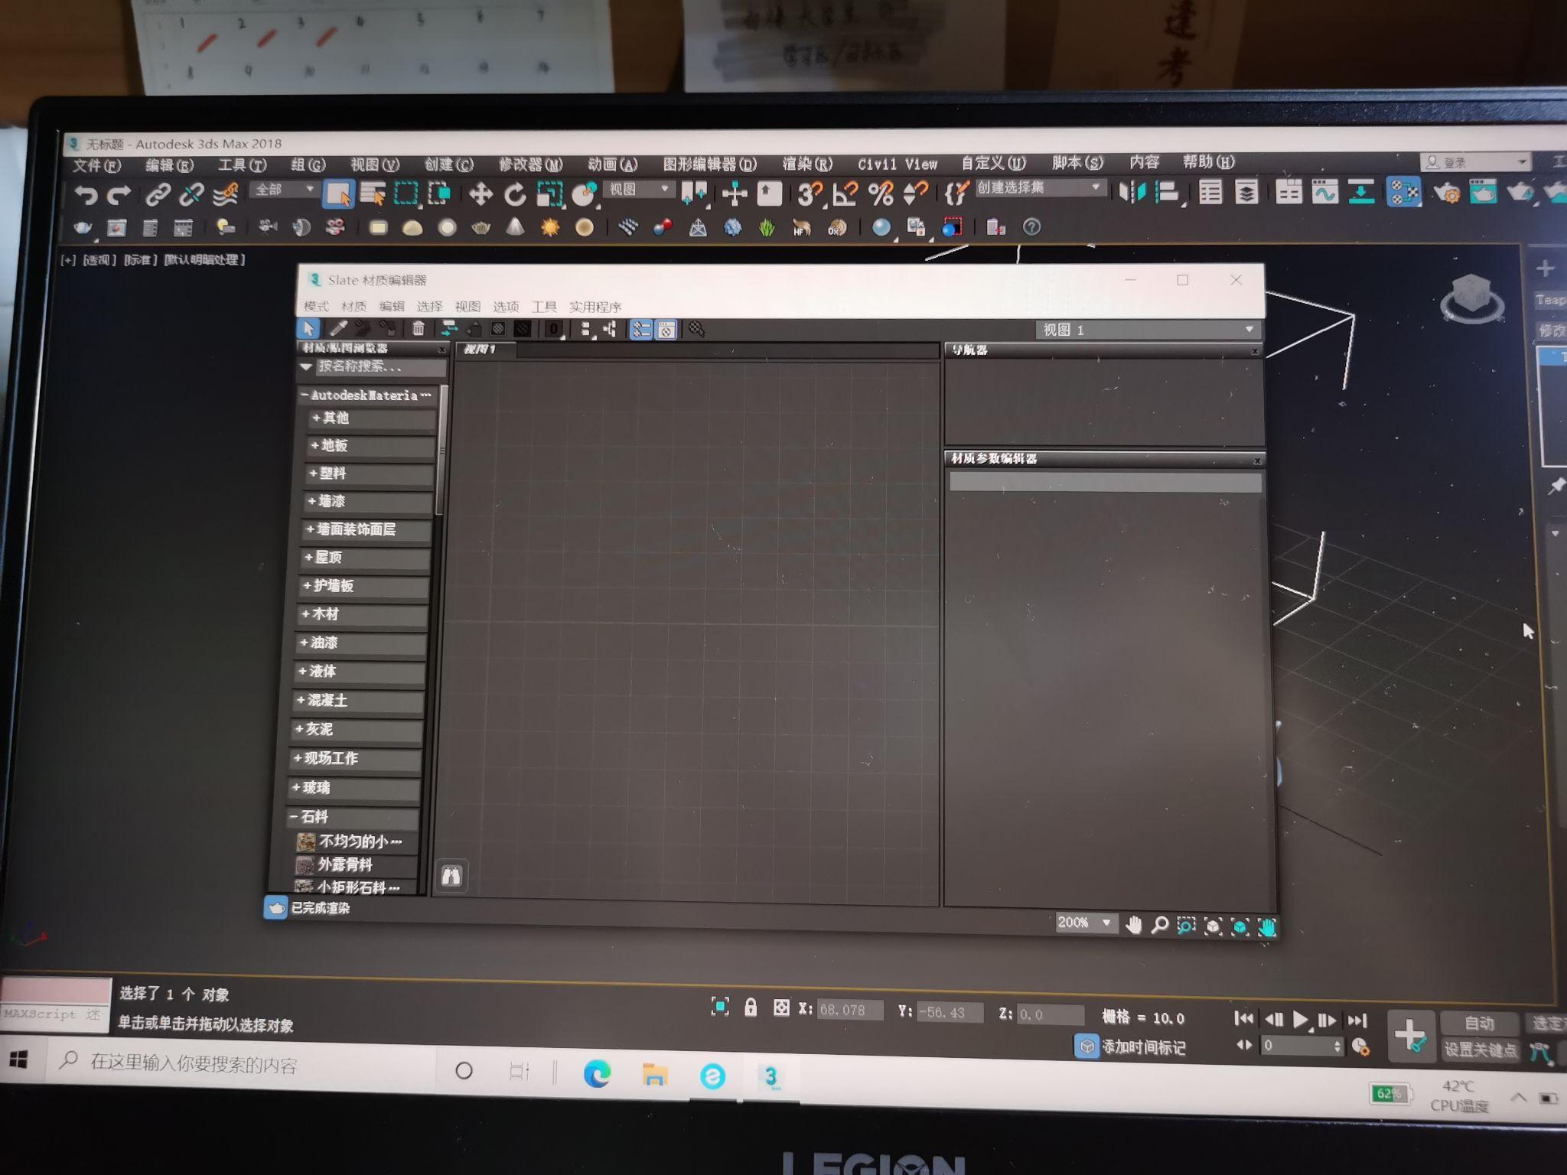Toggle 自动 auto key mode
The image size is (1567, 1175).
coord(1478,1023)
